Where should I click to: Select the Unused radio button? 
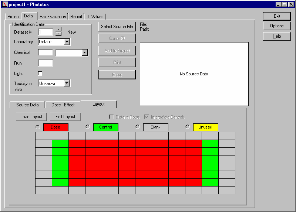point(188,127)
